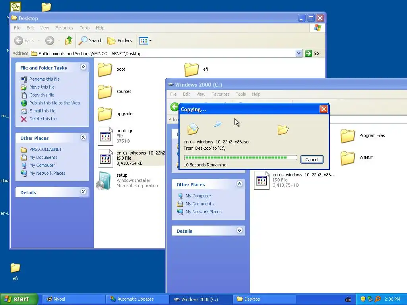Click keyboard icon near system tray
The image size is (407, 305).
point(348,299)
